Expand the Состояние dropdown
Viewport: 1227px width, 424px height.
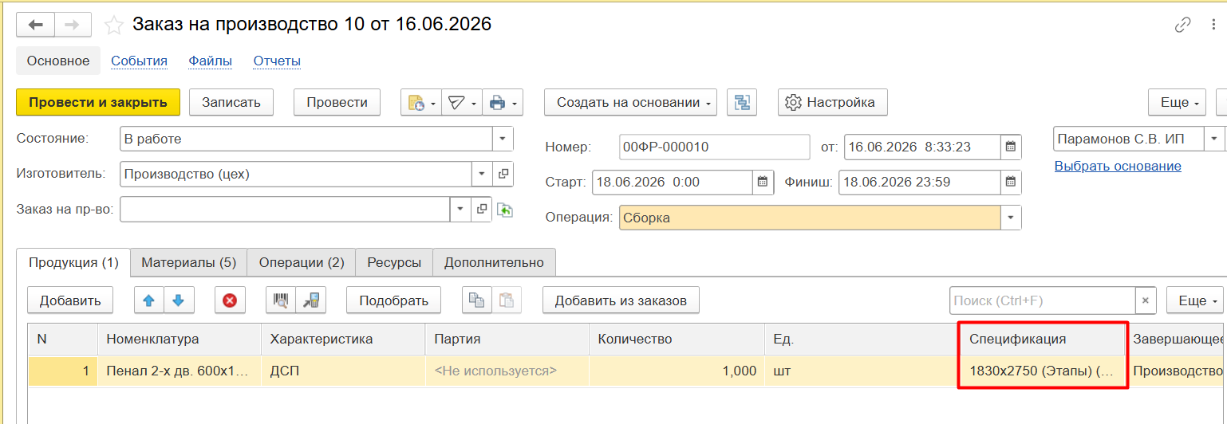tap(503, 139)
